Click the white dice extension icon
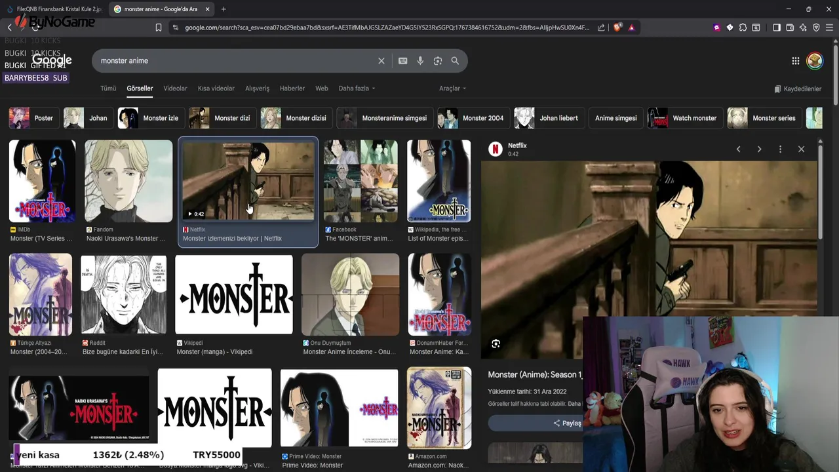 click(730, 28)
